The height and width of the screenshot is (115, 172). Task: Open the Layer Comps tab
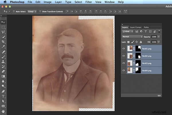pyautogui.click(x=136, y=27)
